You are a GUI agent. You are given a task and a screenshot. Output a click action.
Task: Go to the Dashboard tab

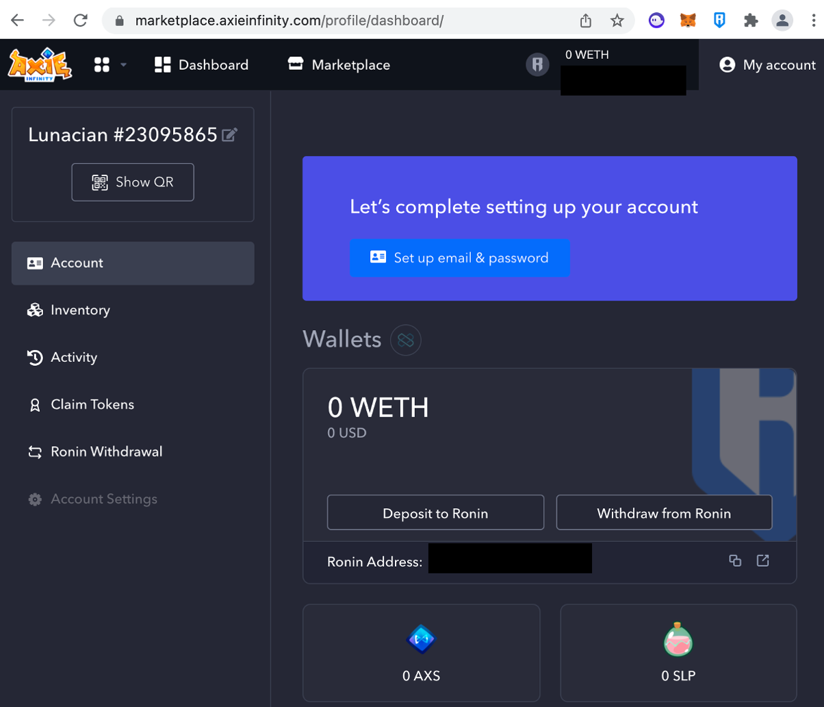coord(201,65)
